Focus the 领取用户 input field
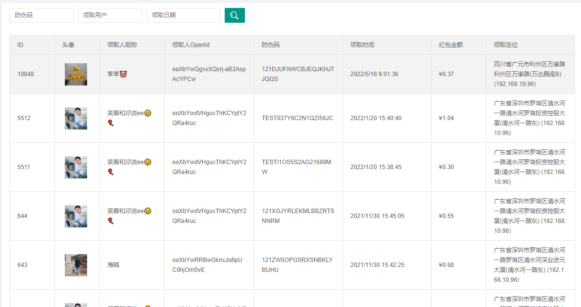This screenshot has width=581, height=307. pos(110,15)
